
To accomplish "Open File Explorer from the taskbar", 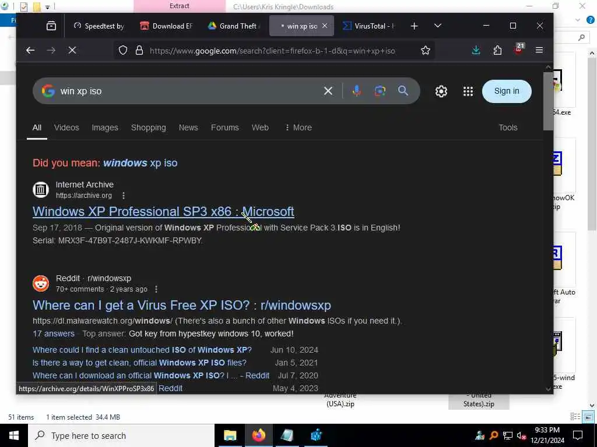I will [x=230, y=435].
